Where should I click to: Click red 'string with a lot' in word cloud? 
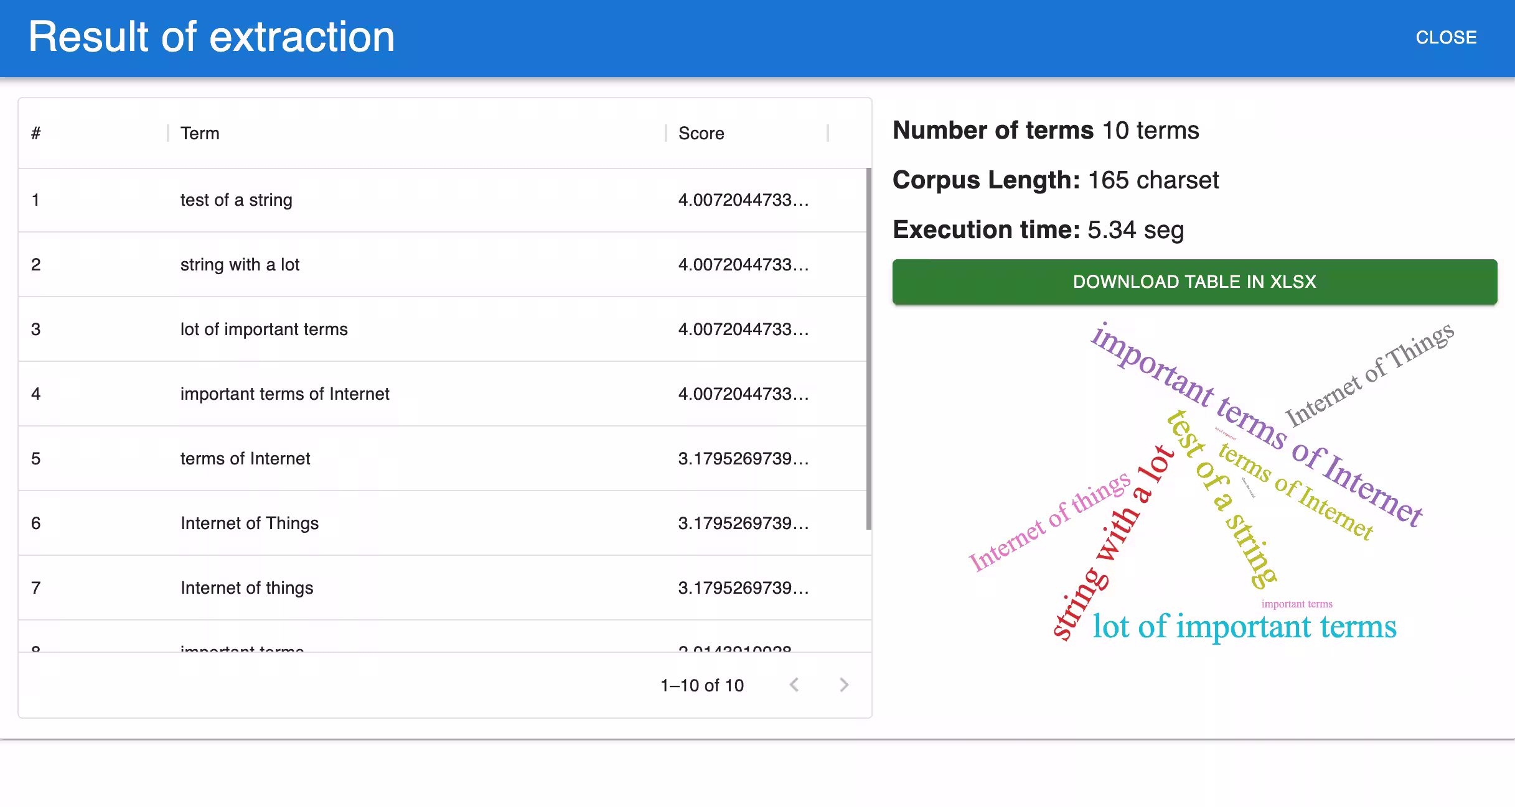coord(1114,542)
